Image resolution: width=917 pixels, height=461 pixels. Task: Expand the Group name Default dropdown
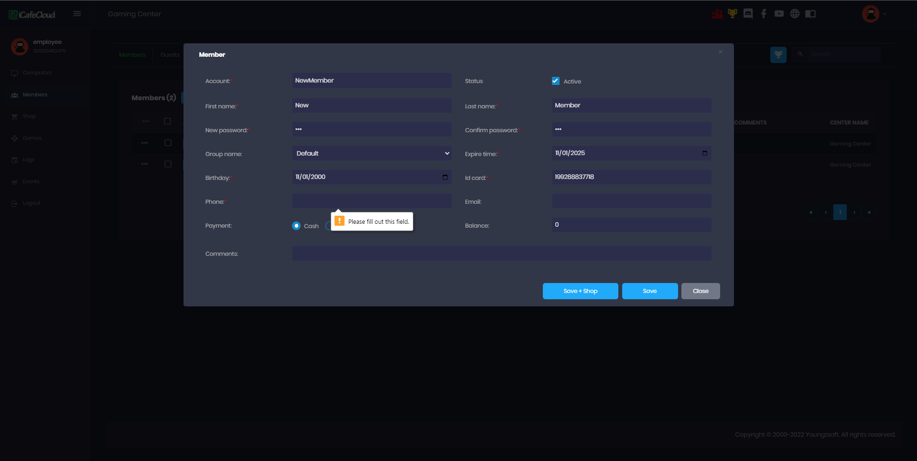pyautogui.click(x=371, y=153)
